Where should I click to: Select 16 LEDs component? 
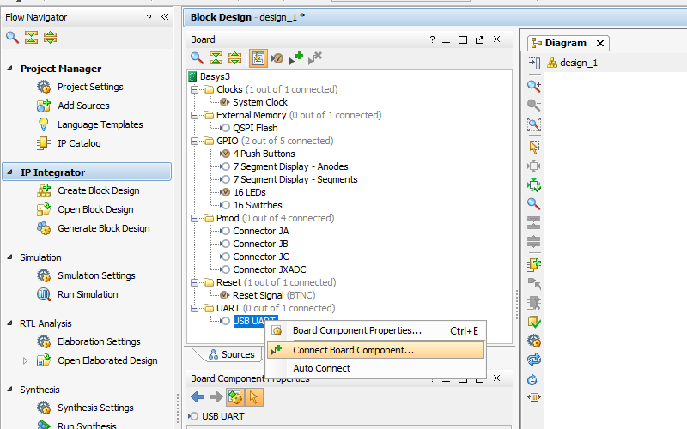click(249, 192)
